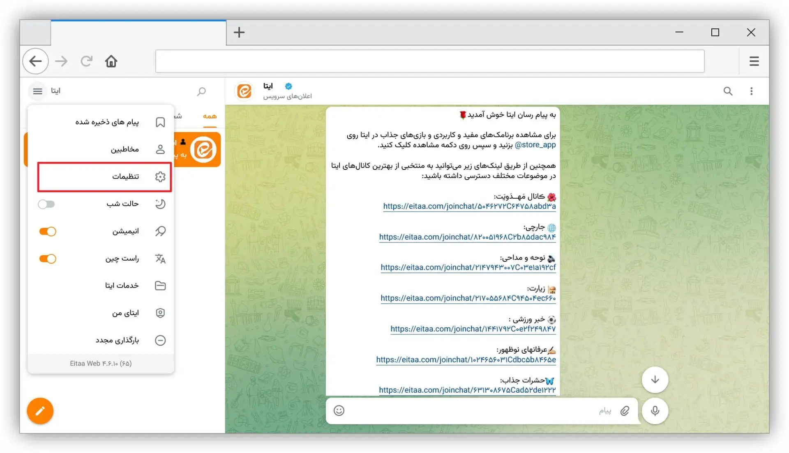This screenshot has height=453, width=789.
Task: Search within the Eitaa chat
Action: [x=728, y=91]
